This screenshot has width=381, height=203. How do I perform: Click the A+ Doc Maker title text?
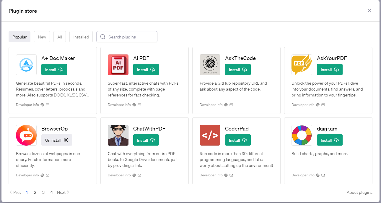(x=58, y=58)
